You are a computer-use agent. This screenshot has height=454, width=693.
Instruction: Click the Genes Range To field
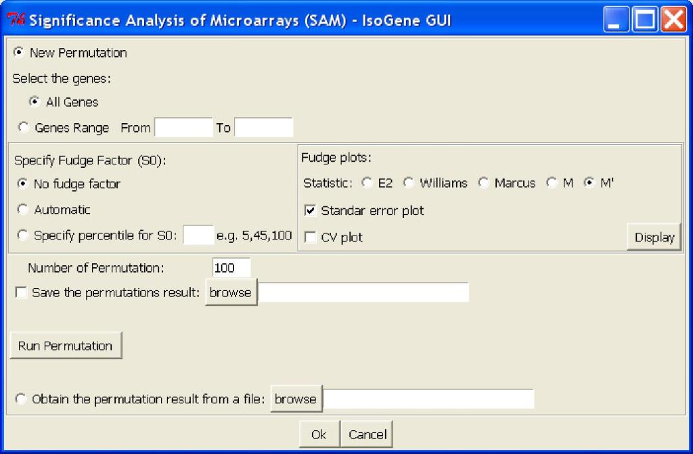click(263, 127)
